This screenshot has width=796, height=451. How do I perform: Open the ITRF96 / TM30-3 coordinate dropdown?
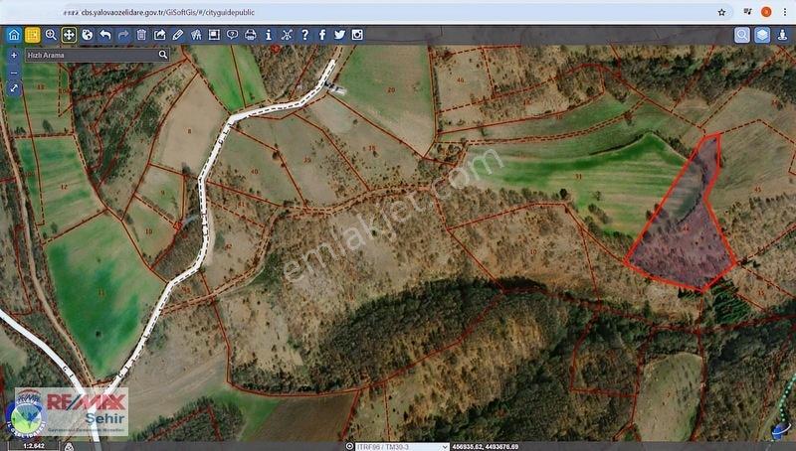point(403,446)
